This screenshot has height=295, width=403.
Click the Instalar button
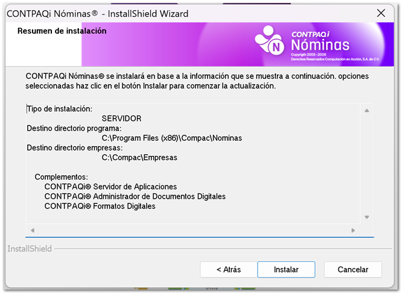286,269
